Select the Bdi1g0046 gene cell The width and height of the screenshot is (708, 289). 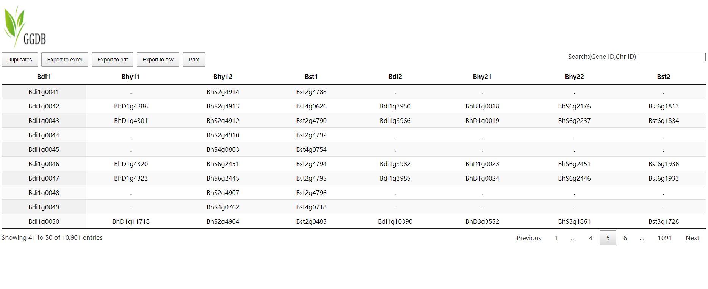[x=44, y=164]
